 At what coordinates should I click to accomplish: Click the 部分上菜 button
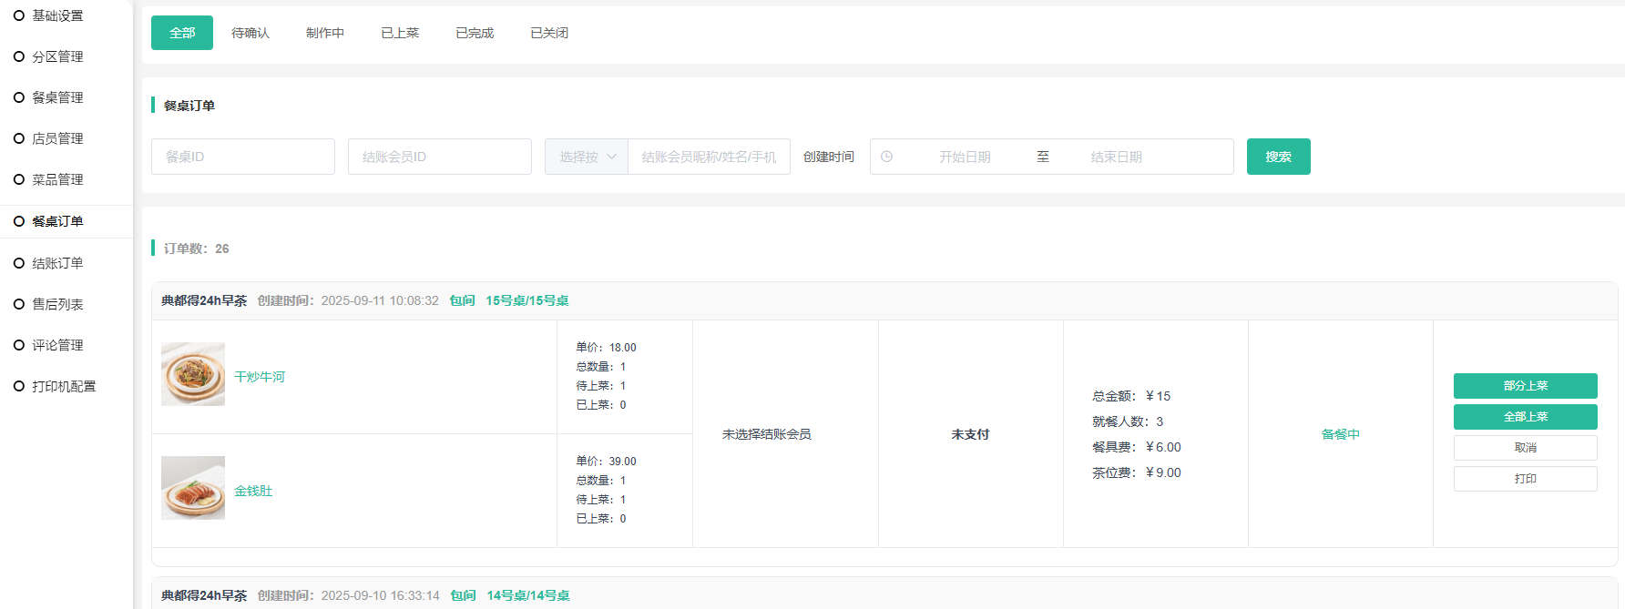pos(1525,386)
